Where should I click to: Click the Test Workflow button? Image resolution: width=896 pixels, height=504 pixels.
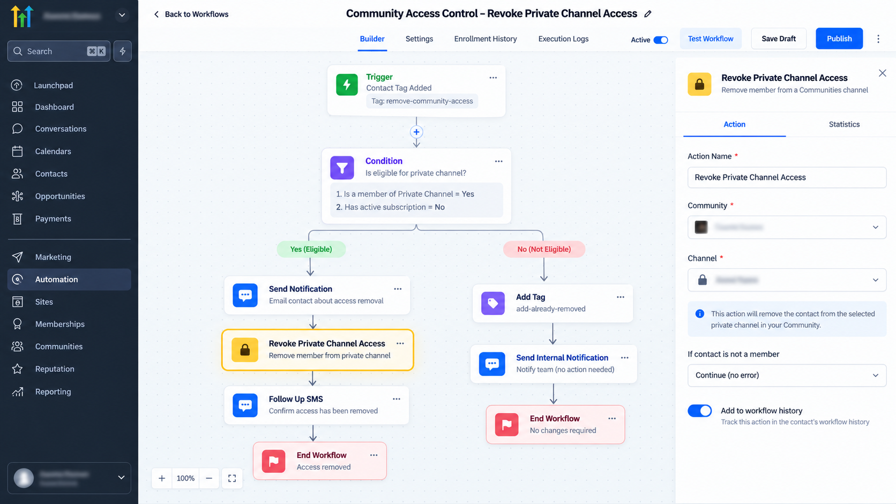click(x=711, y=39)
